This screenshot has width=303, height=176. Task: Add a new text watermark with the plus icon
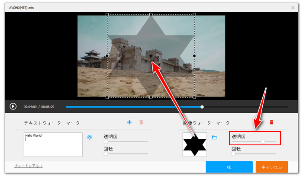coord(129,122)
